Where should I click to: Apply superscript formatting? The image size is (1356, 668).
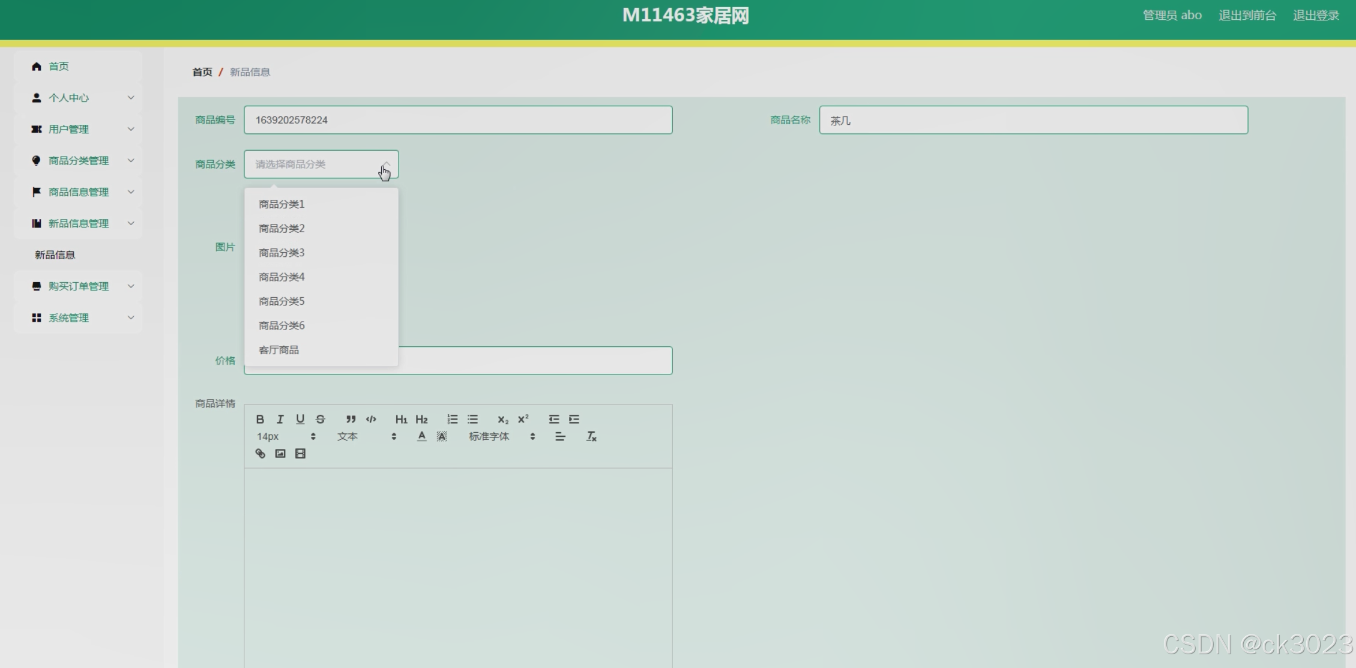[523, 419]
